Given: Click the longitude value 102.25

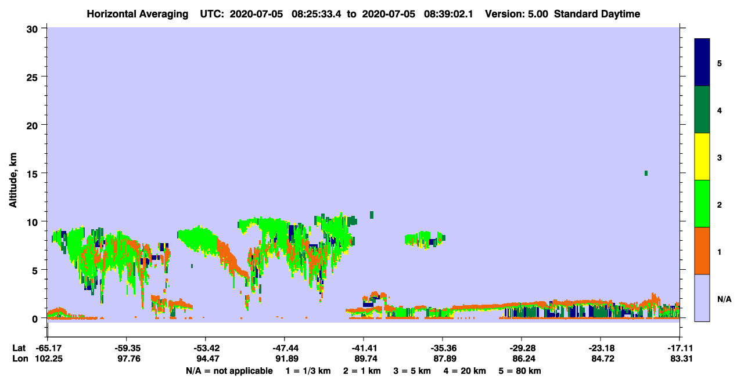Looking at the screenshot, I should tap(48, 359).
